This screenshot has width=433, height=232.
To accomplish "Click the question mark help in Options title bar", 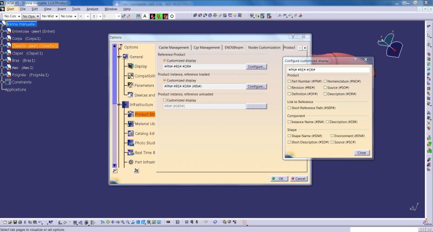I will click(x=293, y=36).
